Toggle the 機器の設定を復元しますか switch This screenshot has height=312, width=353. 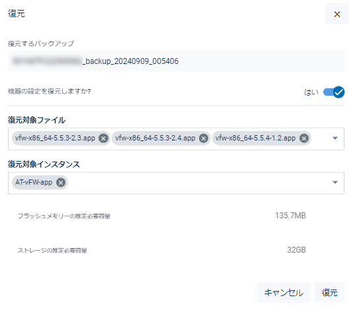(334, 92)
